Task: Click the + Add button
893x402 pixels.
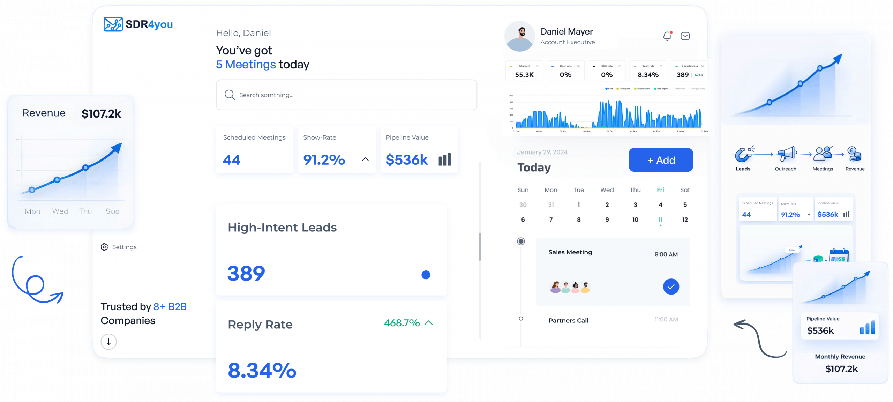Action: click(661, 160)
